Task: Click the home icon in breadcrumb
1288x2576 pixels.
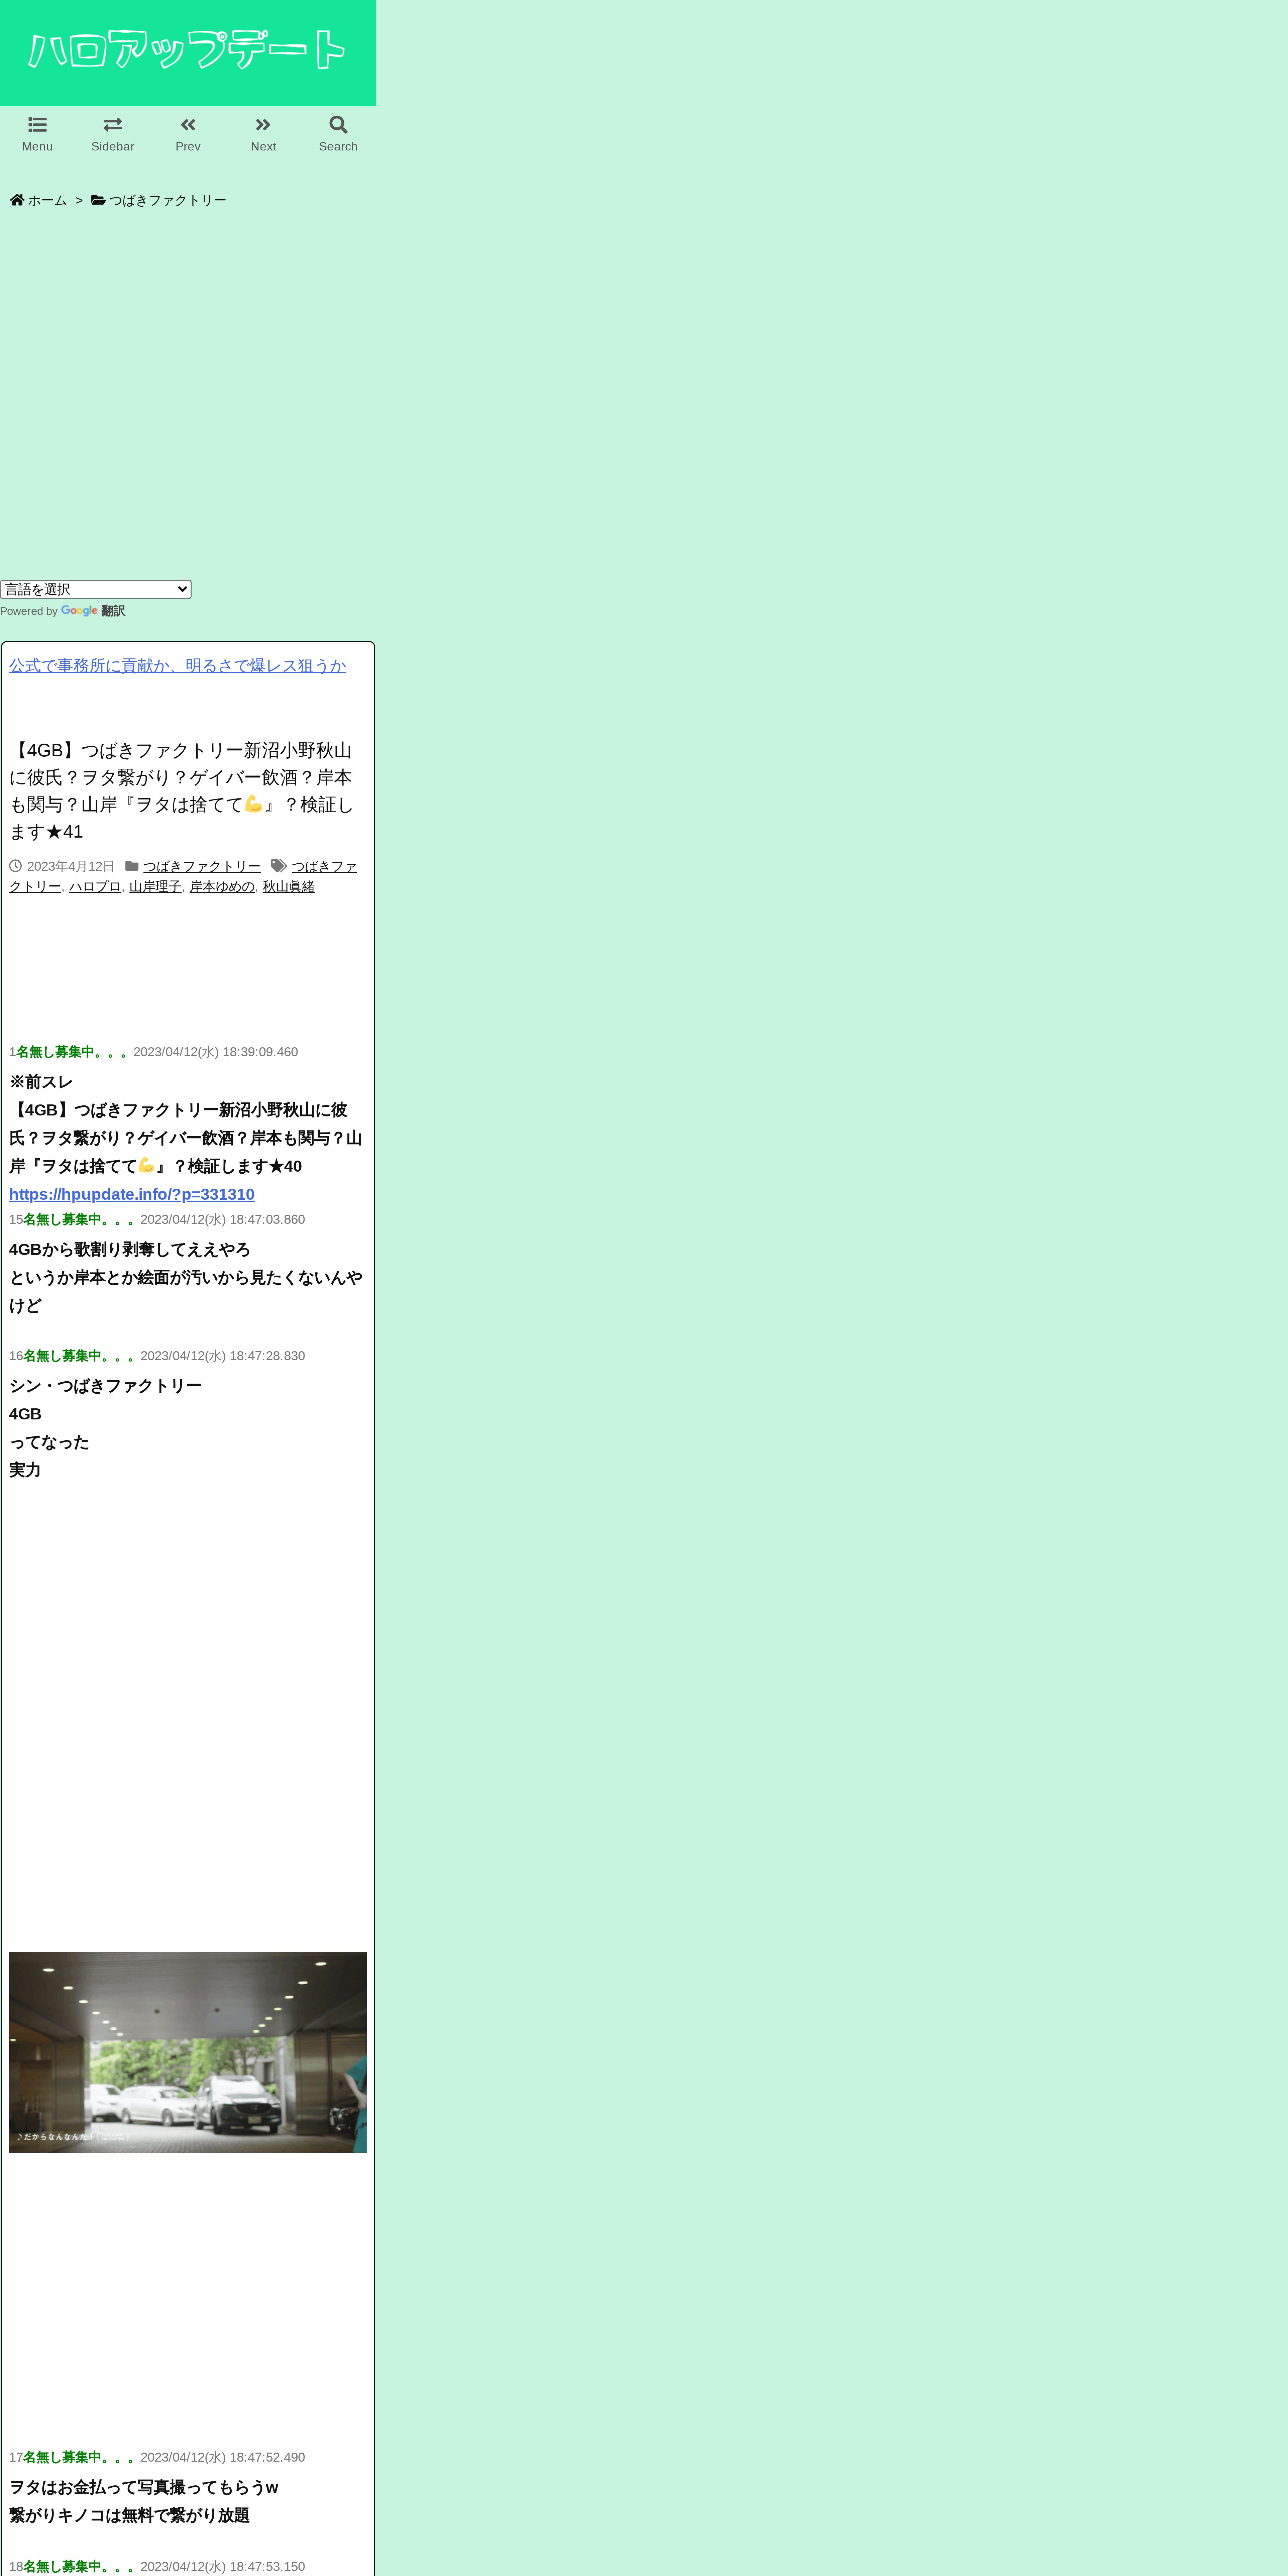Action: pyautogui.click(x=17, y=200)
